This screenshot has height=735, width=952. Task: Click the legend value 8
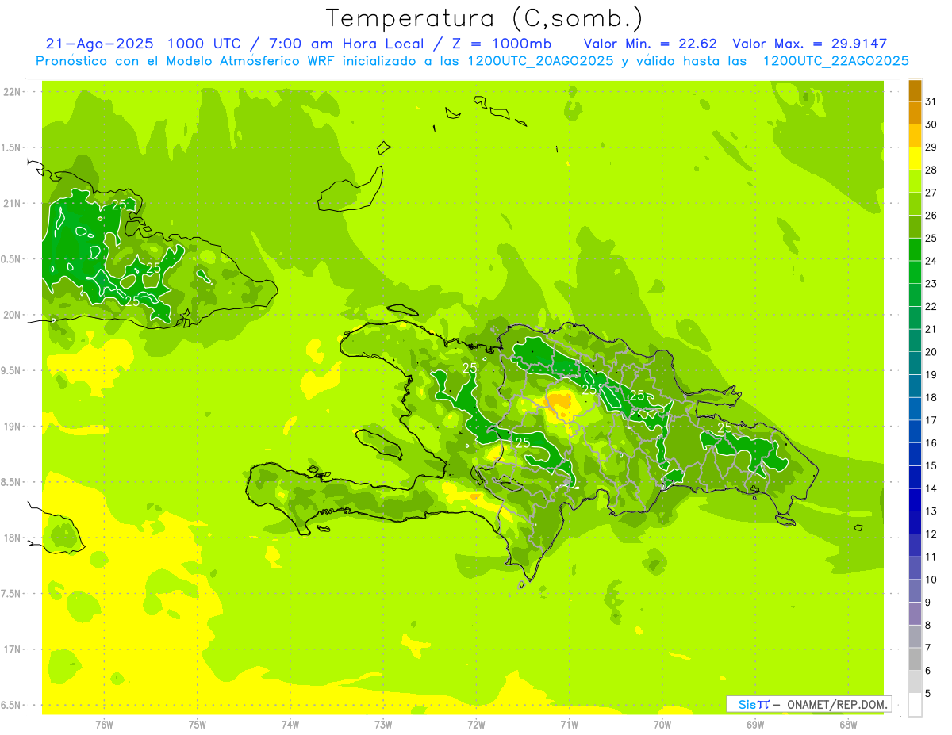(x=927, y=626)
